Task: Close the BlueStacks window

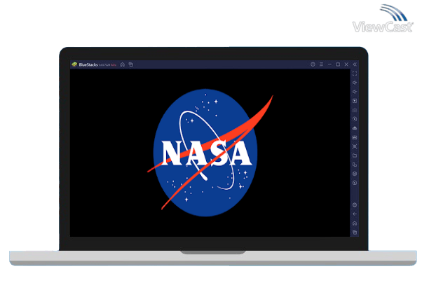Action: pyautogui.click(x=346, y=64)
